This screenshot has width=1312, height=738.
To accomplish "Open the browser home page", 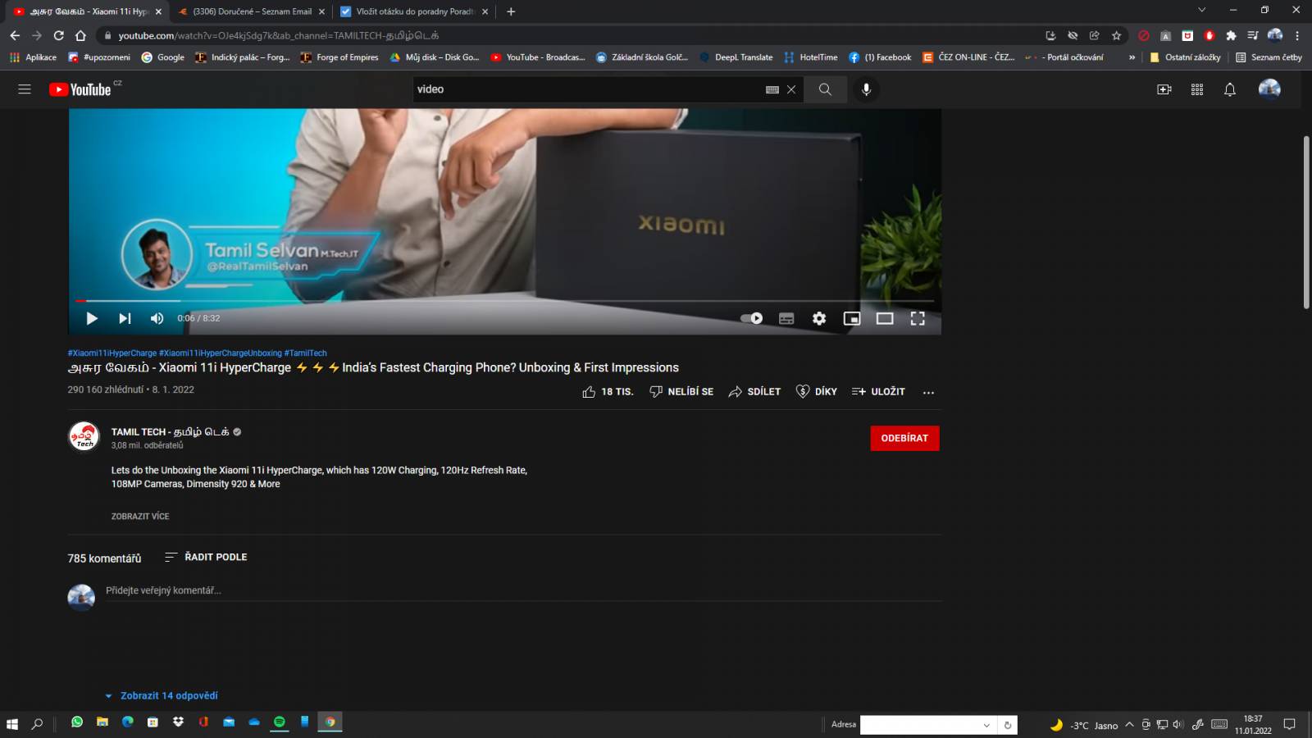I will [80, 35].
